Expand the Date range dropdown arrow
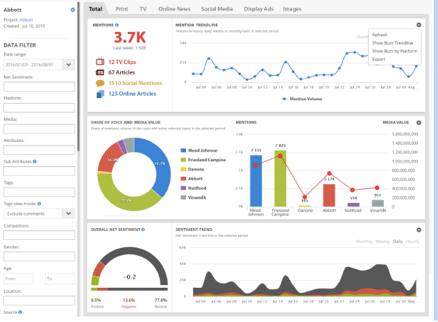The width and height of the screenshot is (438, 322). pyautogui.click(x=69, y=65)
